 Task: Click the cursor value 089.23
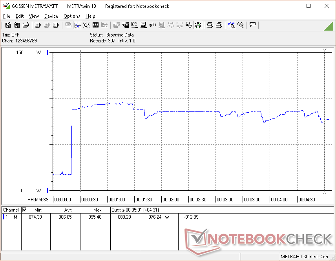tap(124, 217)
